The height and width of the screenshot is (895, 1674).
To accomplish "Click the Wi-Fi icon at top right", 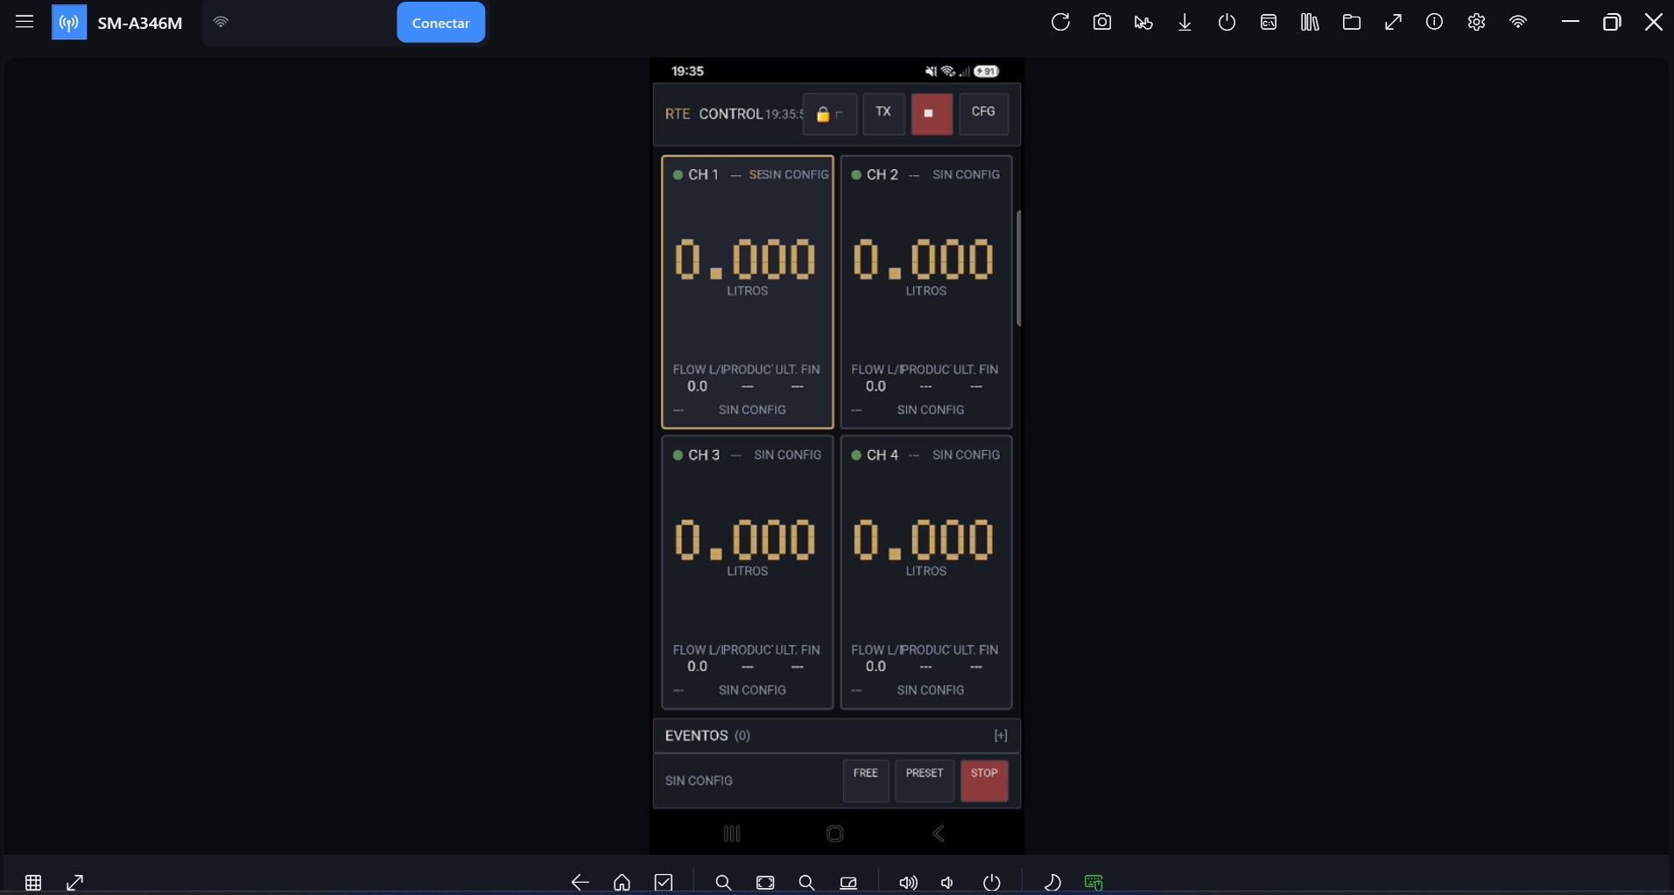I will 1518,23.
